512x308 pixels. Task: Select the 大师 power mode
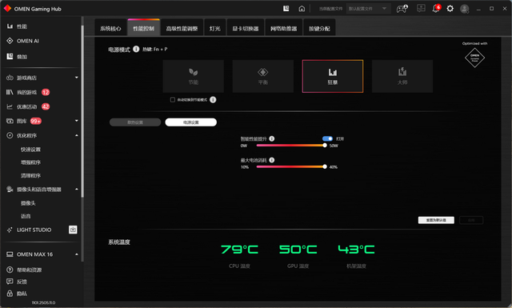402,76
